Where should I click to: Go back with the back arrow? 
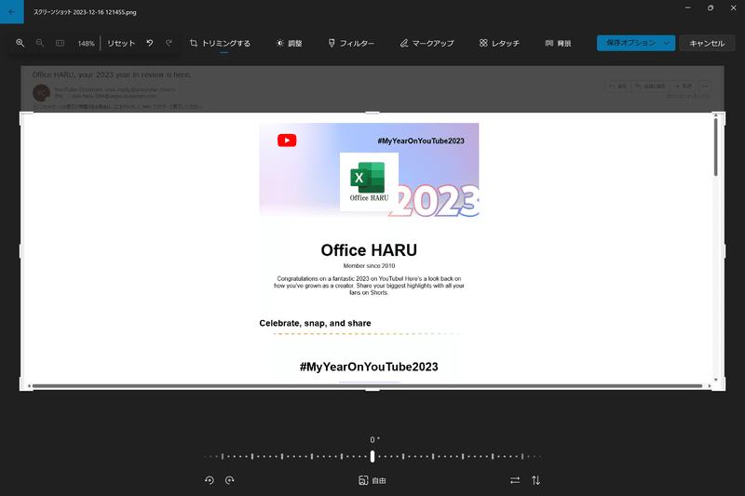click(x=11, y=12)
